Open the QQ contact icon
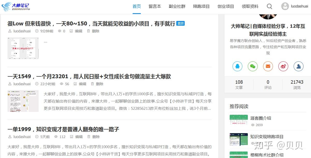Screen dimensions: 311x158 coord(237,66)
